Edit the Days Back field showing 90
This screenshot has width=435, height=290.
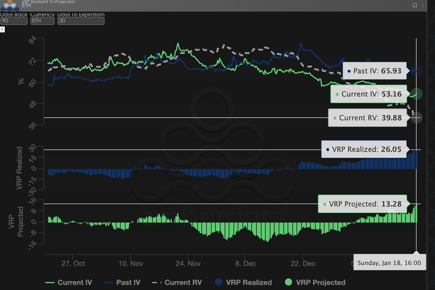coord(14,21)
